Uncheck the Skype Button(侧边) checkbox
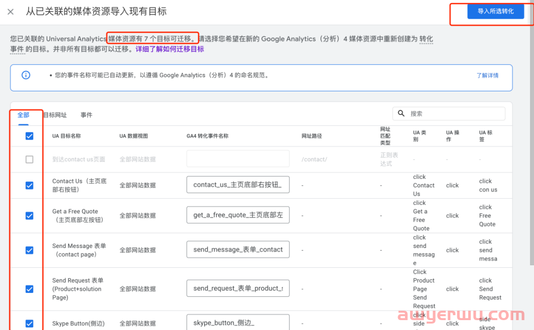 tap(29, 324)
